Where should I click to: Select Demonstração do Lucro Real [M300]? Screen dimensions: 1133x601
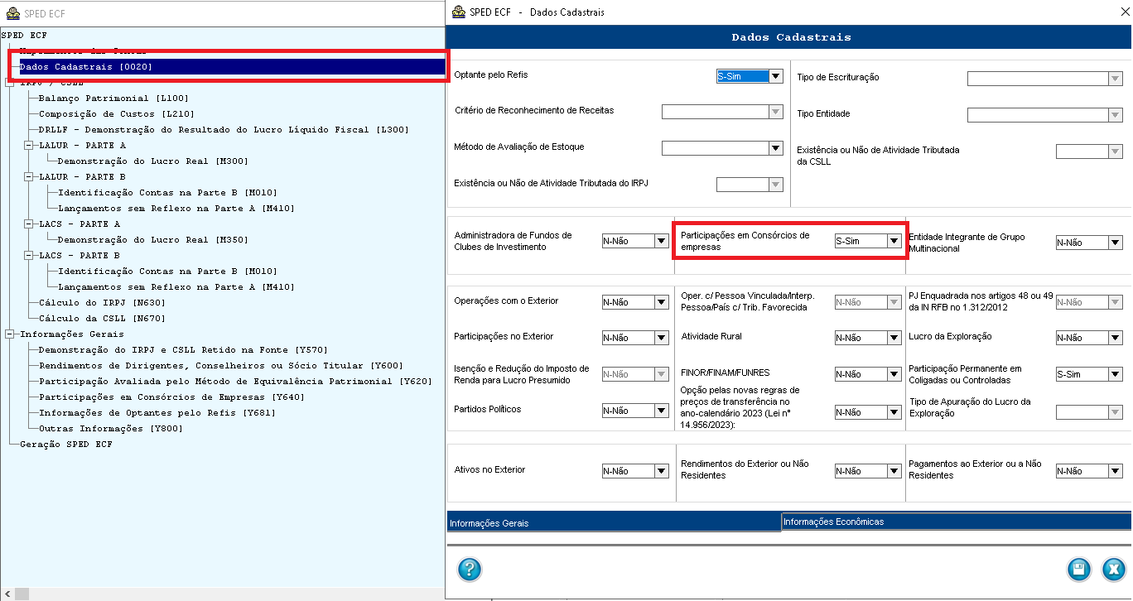pos(153,161)
